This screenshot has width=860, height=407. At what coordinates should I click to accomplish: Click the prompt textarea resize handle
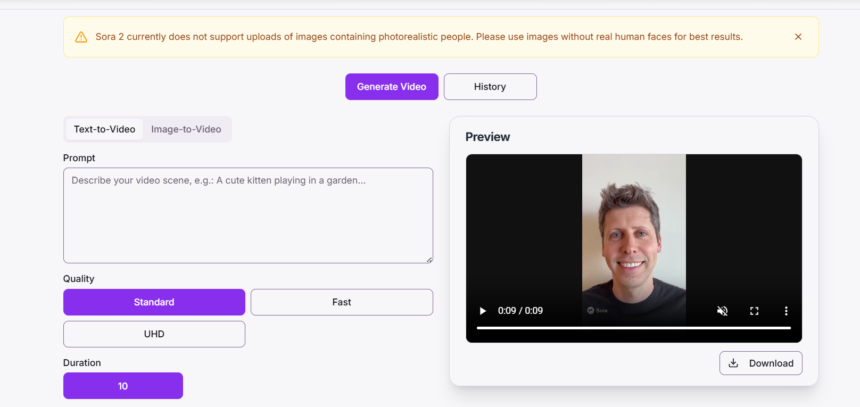click(429, 260)
